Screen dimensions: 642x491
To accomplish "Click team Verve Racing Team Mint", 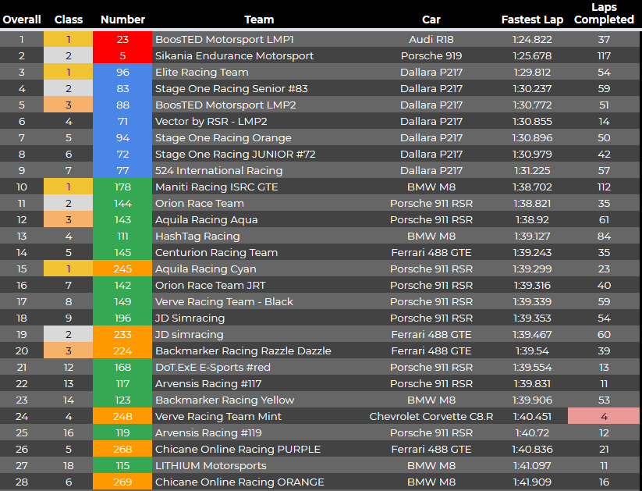I will [x=218, y=416].
